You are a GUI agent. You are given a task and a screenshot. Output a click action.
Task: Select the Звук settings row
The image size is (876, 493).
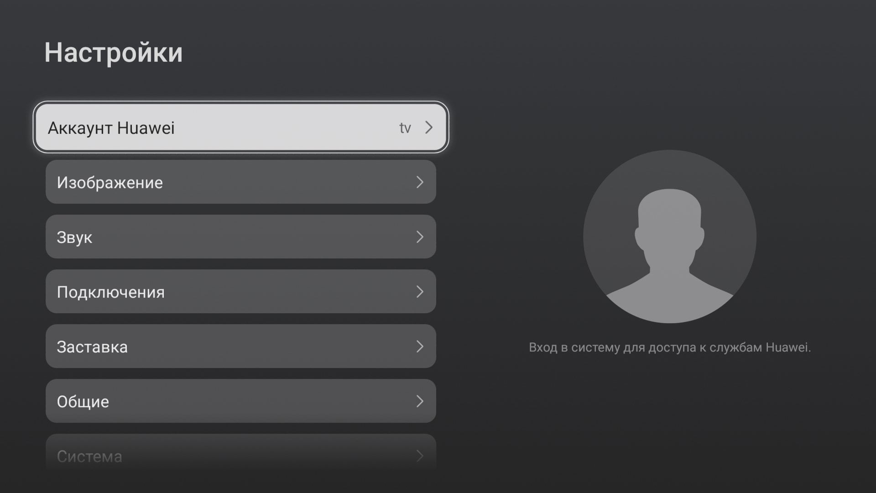point(241,236)
